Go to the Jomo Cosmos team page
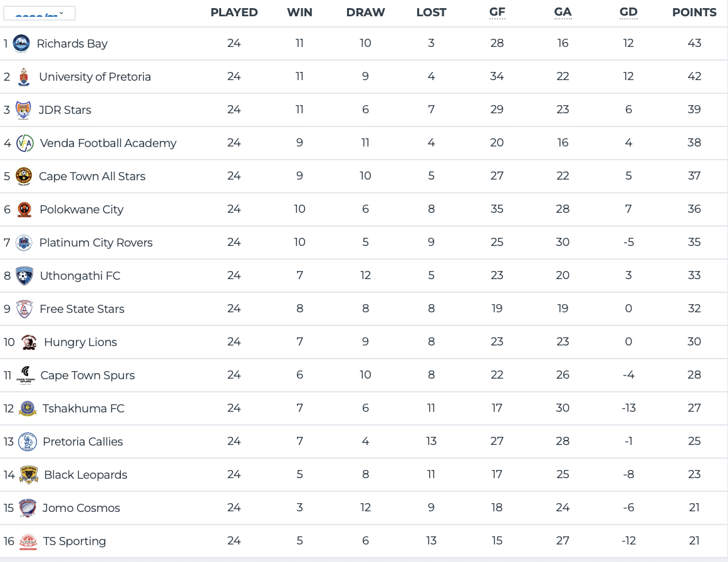This screenshot has height=562, width=728. pos(81,508)
